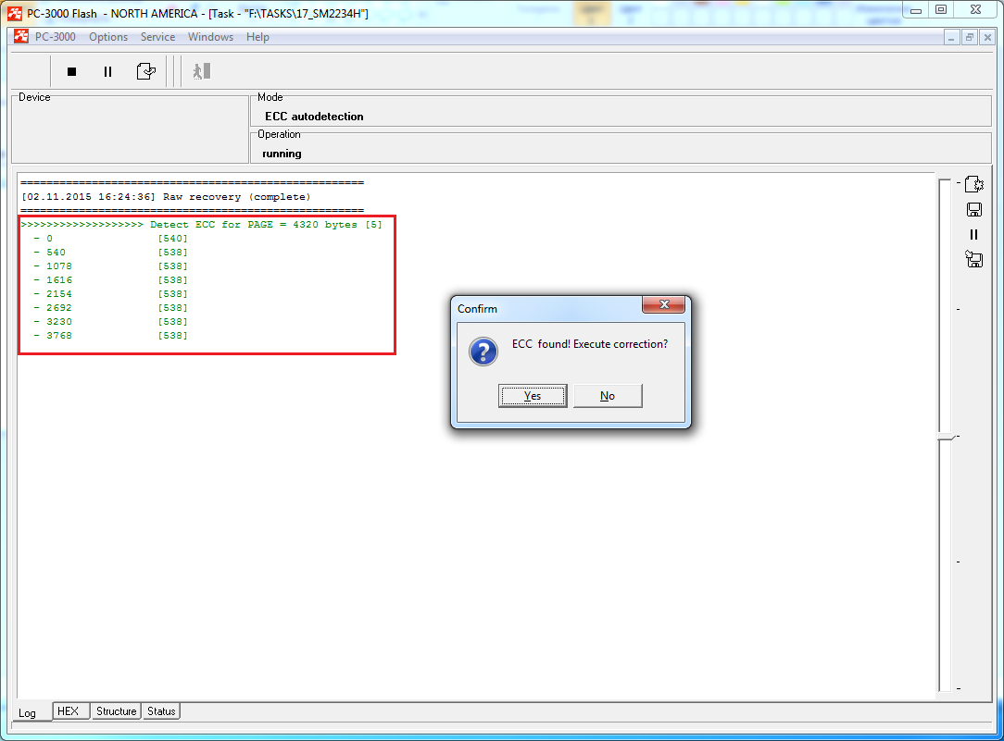Viewport: 1004px width, 741px height.
Task: Switch to the Status tab
Action: pyautogui.click(x=161, y=711)
